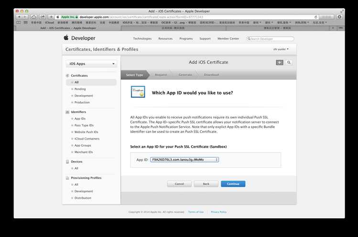Open Top Sites grid icon
The image size is (358, 237).
coord(26,22)
